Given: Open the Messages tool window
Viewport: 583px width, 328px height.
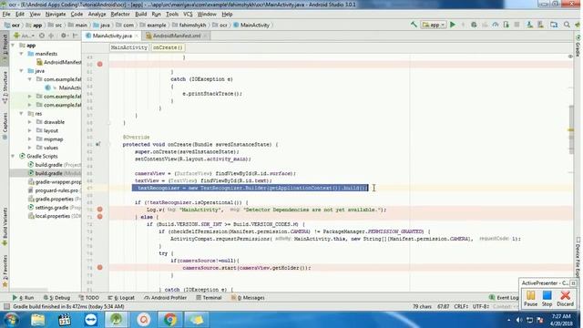Looking at the screenshot, I should (248, 298).
